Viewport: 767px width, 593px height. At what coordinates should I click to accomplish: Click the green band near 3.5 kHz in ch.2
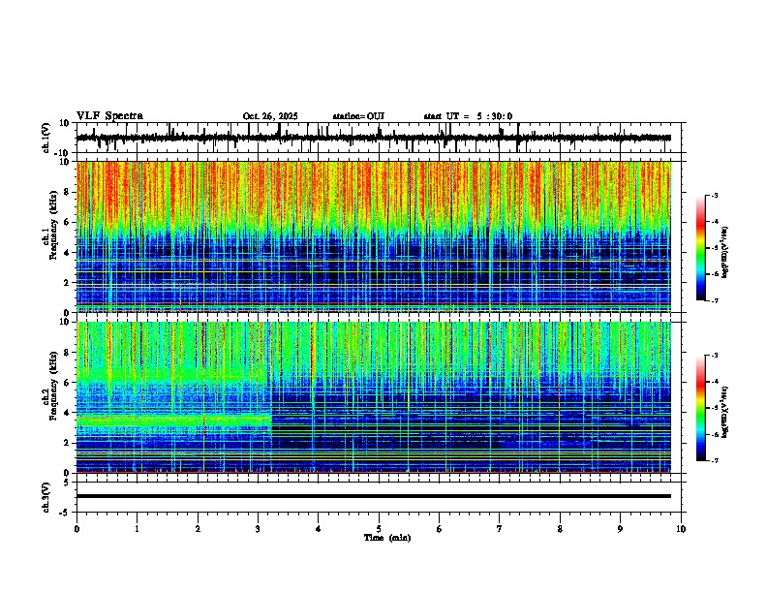(x=173, y=421)
